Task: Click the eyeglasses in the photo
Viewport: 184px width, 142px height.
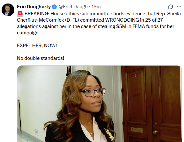Action: tap(92, 92)
